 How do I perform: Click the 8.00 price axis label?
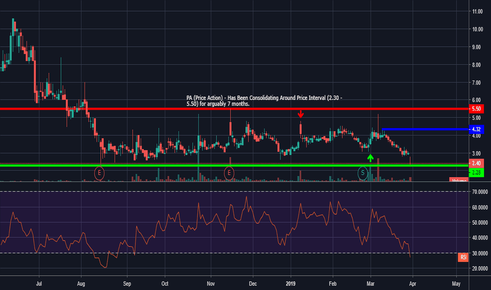[x=477, y=65]
